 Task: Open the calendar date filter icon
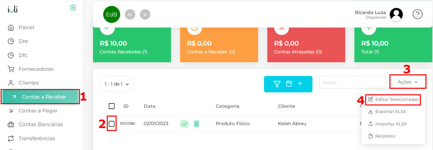(289, 84)
